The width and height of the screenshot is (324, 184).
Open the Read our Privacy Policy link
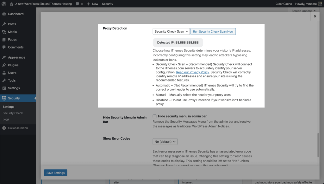point(193,72)
